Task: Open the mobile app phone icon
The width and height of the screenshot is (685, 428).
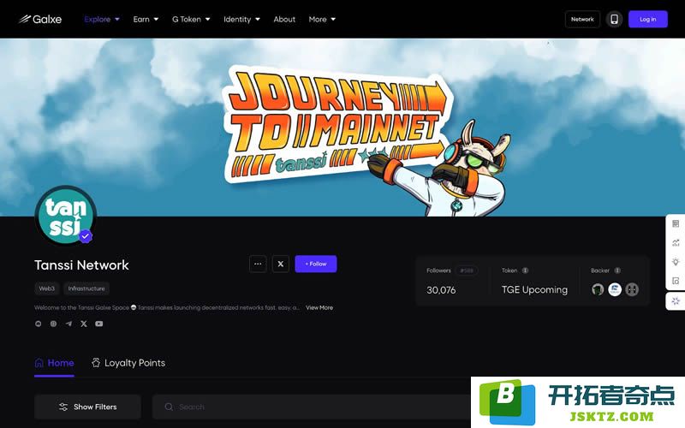Action: pyautogui.click(x=614, y=19)
